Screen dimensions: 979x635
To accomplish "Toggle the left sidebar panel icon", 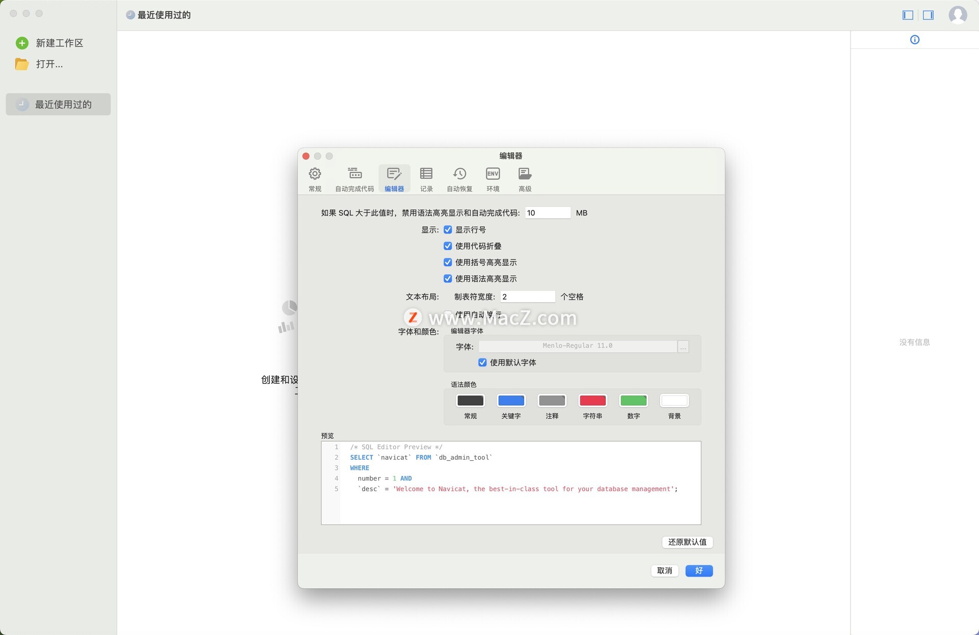I will pyautogui.click(x=908, y=15).
